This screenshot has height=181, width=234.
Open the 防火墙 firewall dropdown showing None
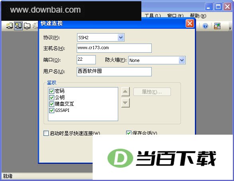182,60
